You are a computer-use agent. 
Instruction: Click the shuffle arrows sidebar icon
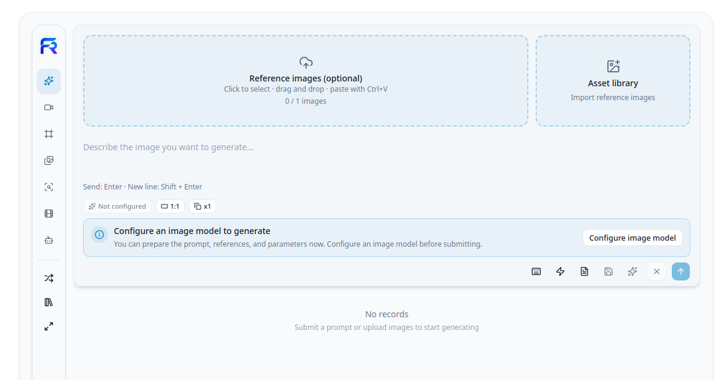coord(49,278)
